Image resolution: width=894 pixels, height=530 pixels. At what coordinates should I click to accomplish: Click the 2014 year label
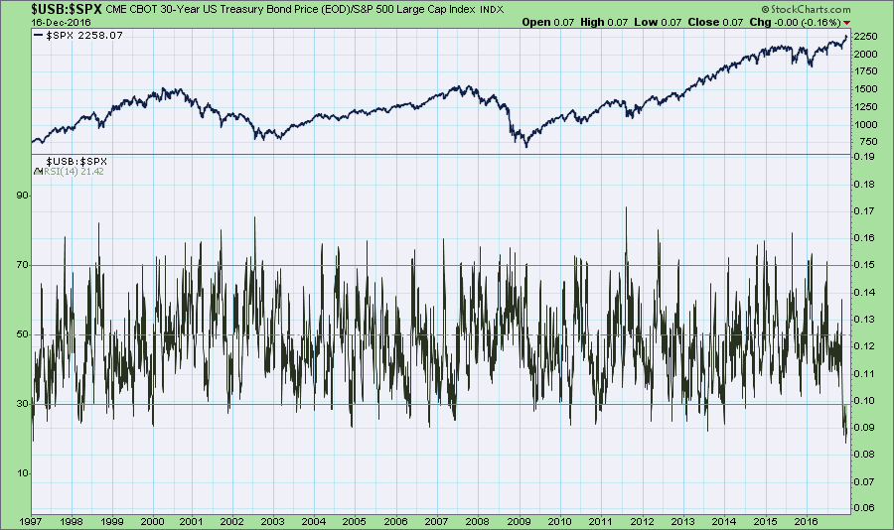point(724,521)
